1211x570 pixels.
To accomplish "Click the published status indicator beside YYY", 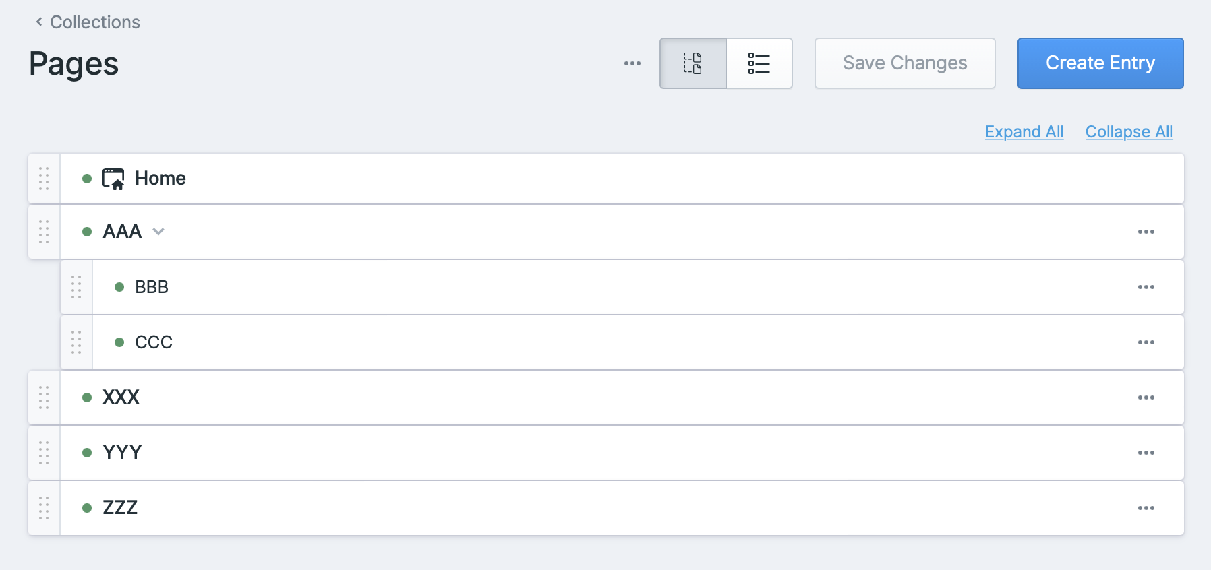I will point(86,453).
